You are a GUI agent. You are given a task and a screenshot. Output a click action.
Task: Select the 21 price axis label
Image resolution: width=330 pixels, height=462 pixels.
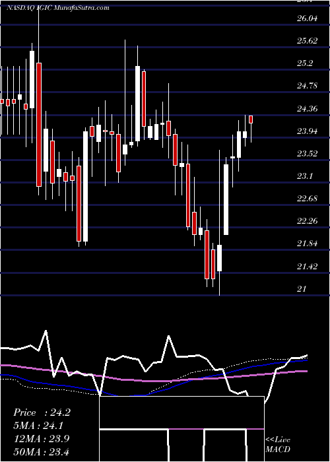pyautogui.click(x=302, y=289)
